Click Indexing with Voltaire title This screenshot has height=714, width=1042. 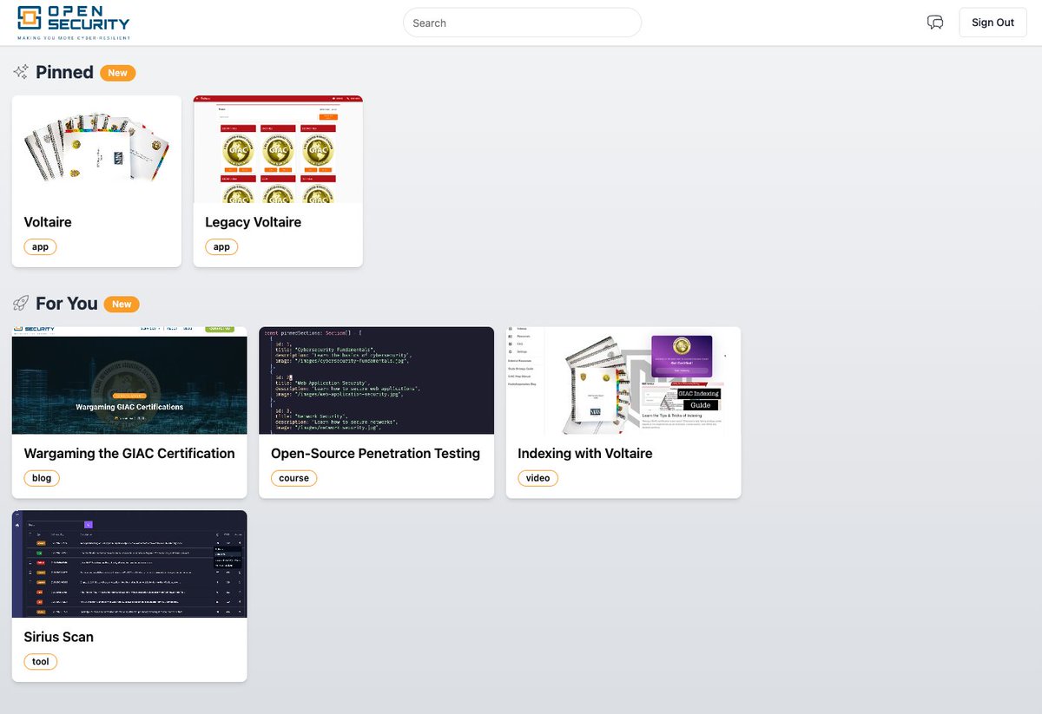pos(584,453)
